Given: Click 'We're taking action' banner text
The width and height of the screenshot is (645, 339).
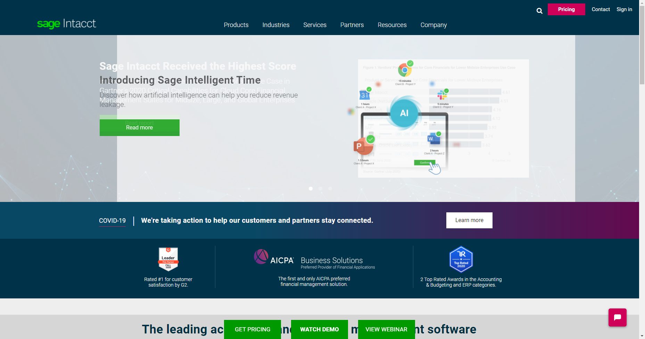Looking at the screenshot, I should pyautogui.click(x=257, y=220).
